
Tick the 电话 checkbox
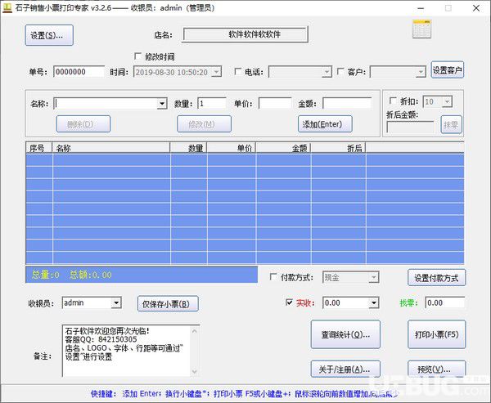(237, 72)
